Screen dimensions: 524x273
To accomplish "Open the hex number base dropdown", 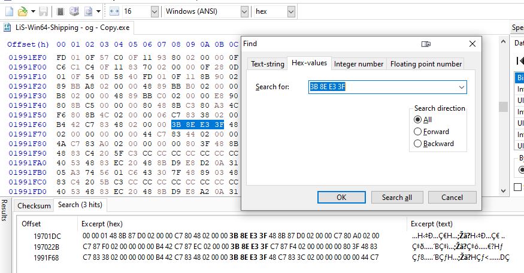I will coord(290,11).
